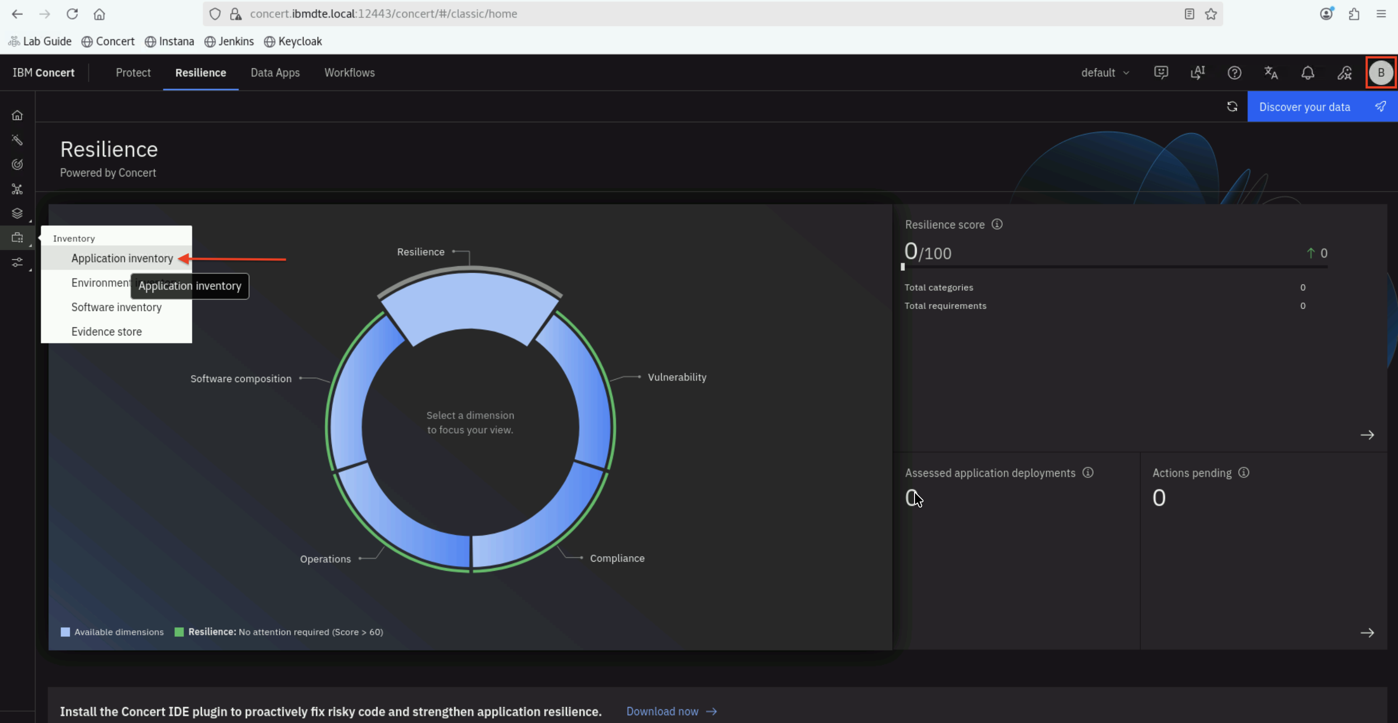The width and height of the screenshot is (1398, 723).
Task: Click the refresh icon beside Discover your data
Action: [x=1232, y=106]
